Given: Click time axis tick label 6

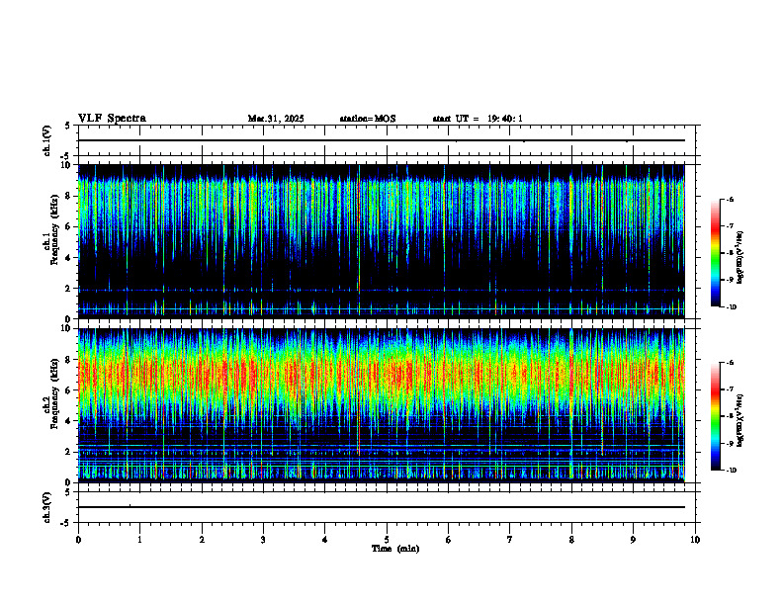Looking at the screenshot, I should click(x=449, y=540).
